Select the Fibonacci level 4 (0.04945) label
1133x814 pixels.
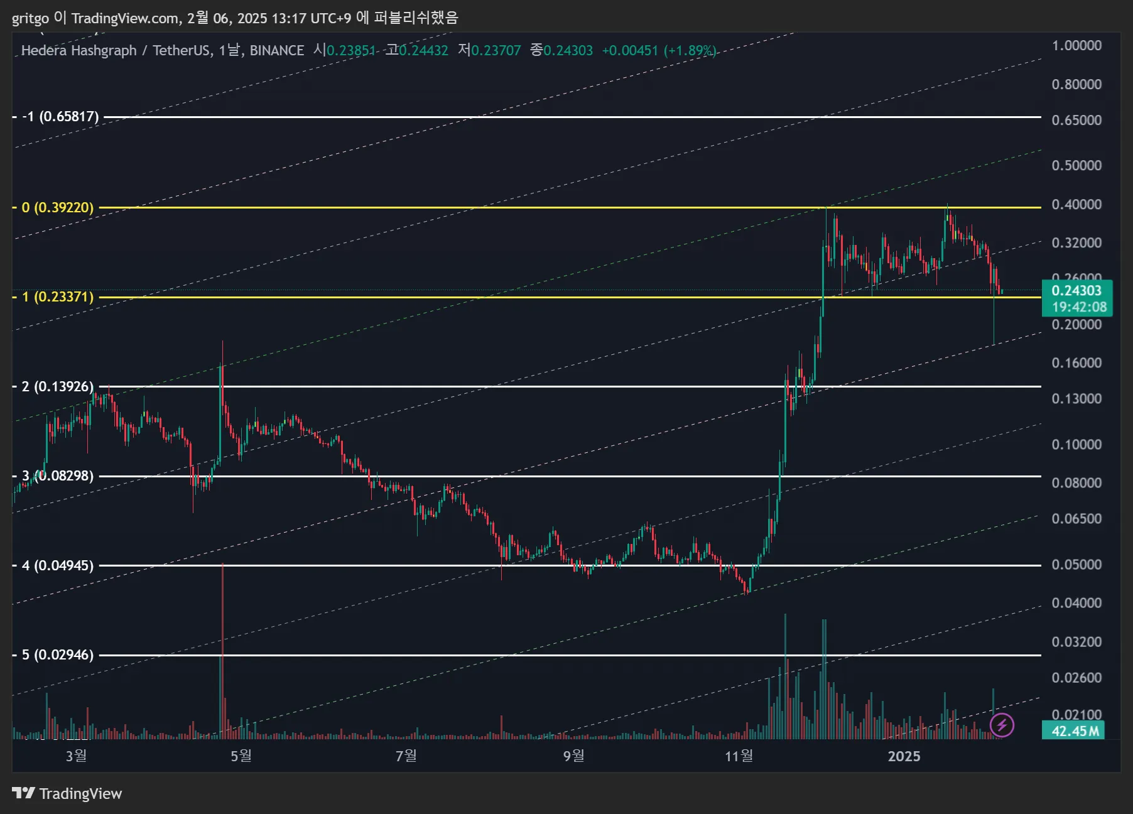[x=58, y=566]
